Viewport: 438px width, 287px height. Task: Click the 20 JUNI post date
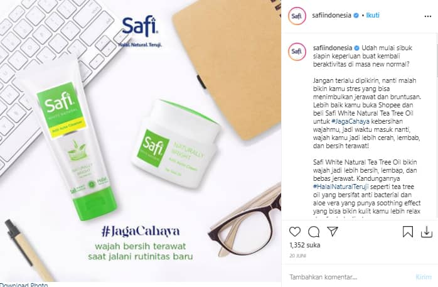coord(298,256)
